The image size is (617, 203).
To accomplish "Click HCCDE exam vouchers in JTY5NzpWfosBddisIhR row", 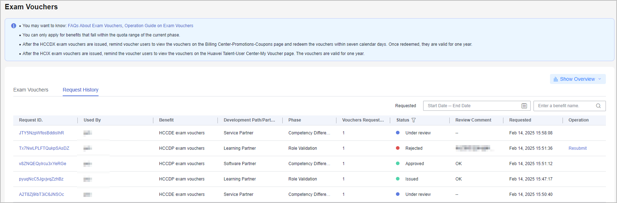I will pos(182,133).
